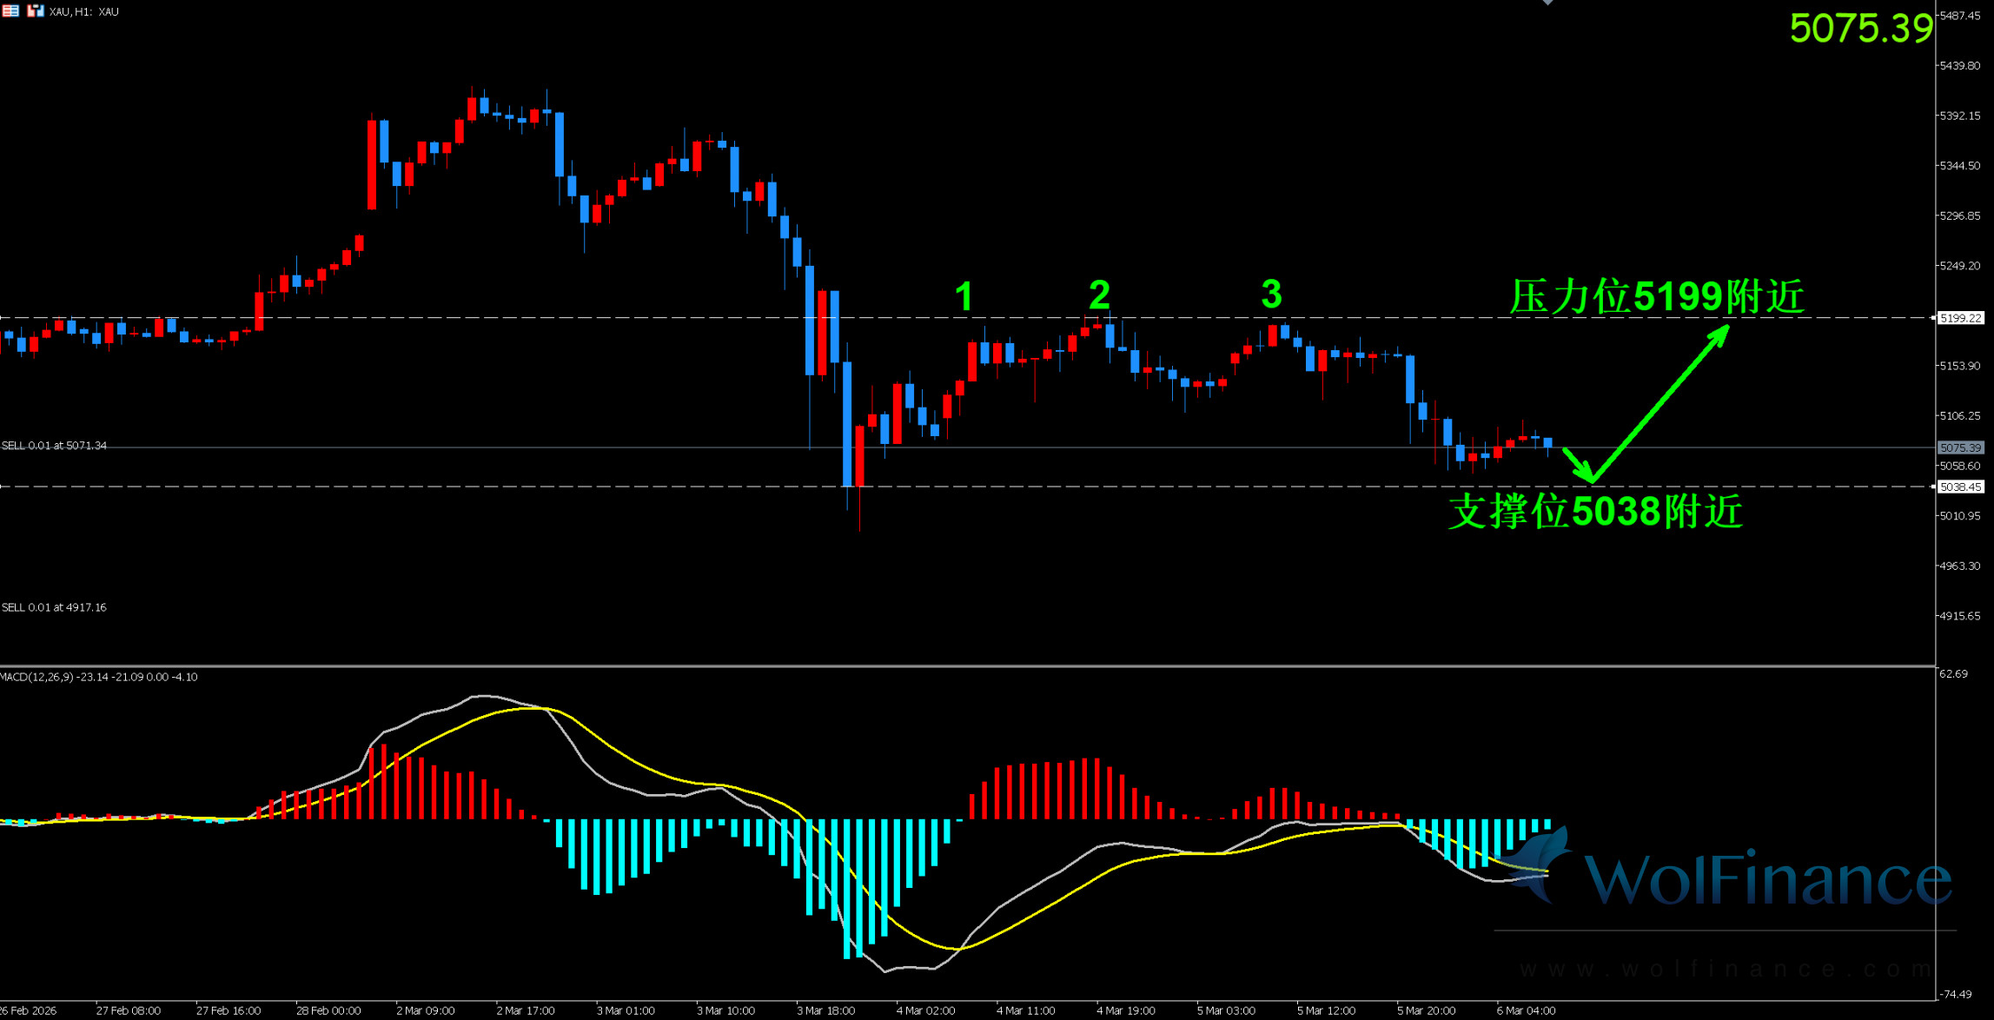Select the 压力位5199附近 text label

[1656, 297]
